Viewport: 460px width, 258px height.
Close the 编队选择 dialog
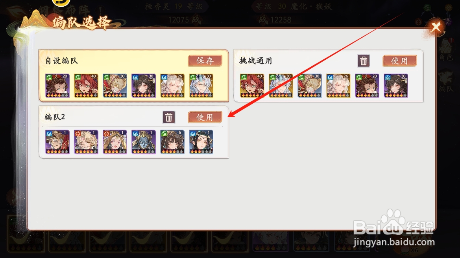pos(436,27)
